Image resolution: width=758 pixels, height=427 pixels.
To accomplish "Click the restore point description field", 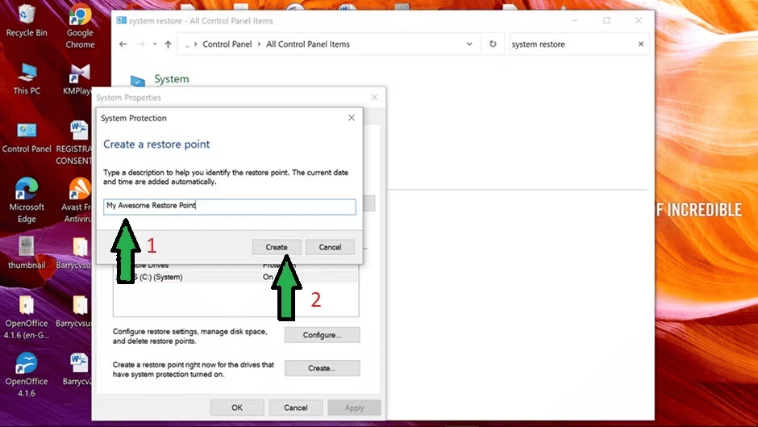I will coord(230,207).
